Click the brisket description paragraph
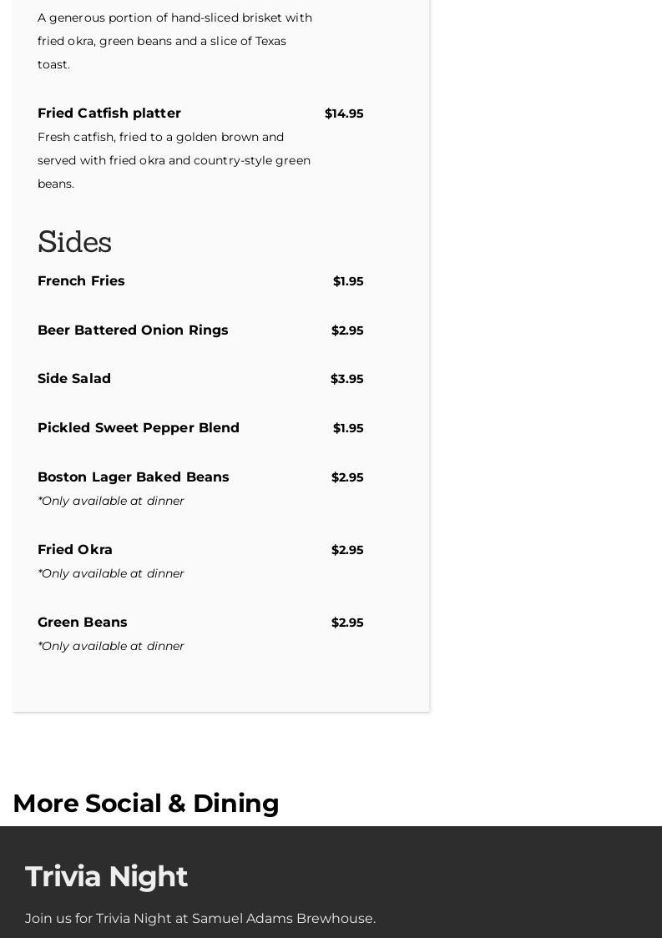The height and width of the screenshot is (938, 662). (174, 41)
